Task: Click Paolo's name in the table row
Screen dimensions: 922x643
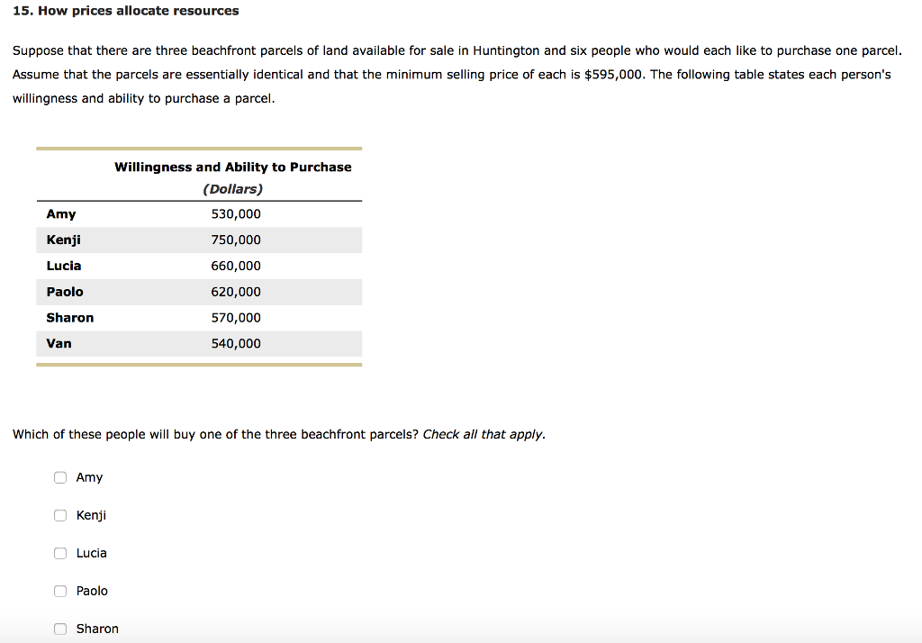Action: coord(65,292)
